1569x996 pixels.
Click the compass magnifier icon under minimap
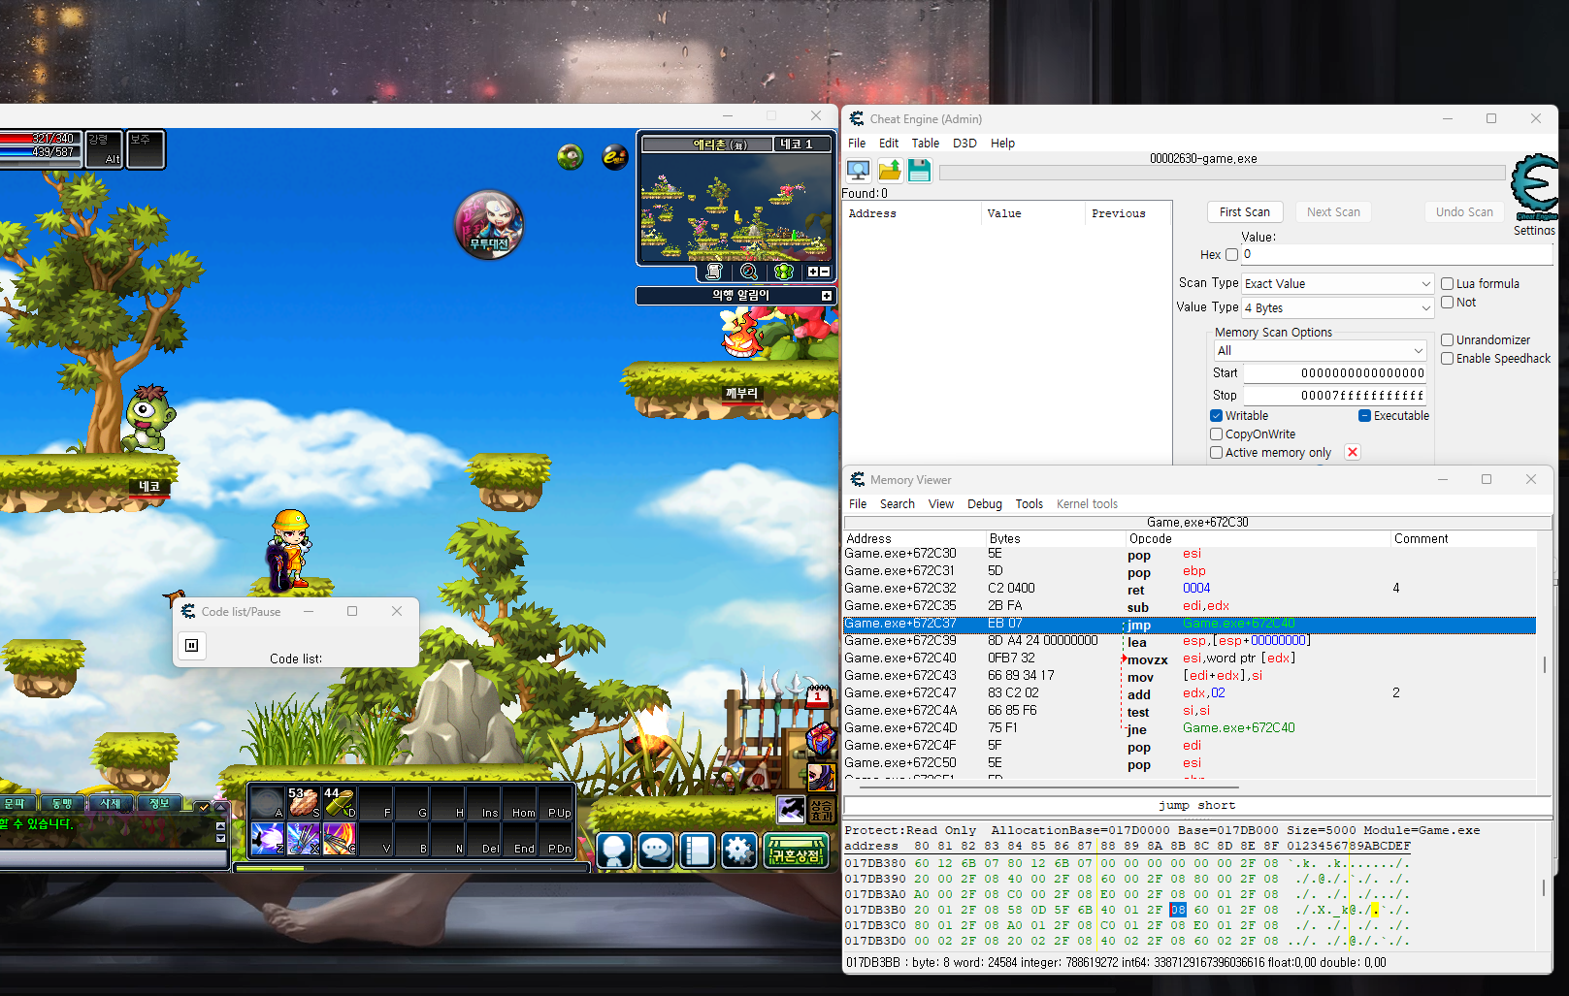pos(749,272)
